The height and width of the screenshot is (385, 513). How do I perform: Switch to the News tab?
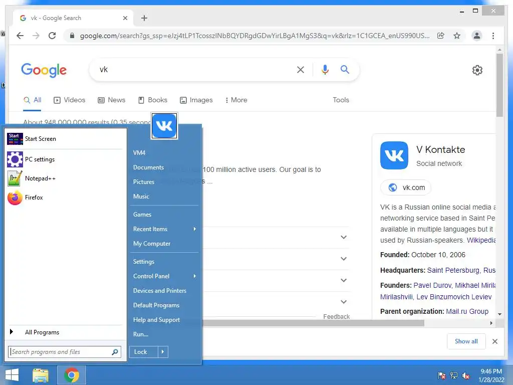(x=112, y=100)
